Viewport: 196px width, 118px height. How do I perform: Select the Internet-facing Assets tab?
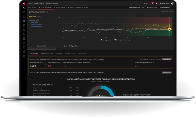coord(47,54)
